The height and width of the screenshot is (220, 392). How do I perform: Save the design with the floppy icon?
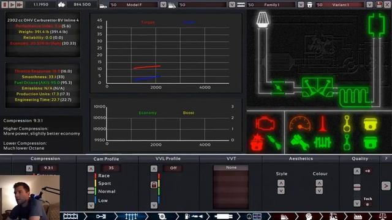pyautogui.click(x=379, y=4)
